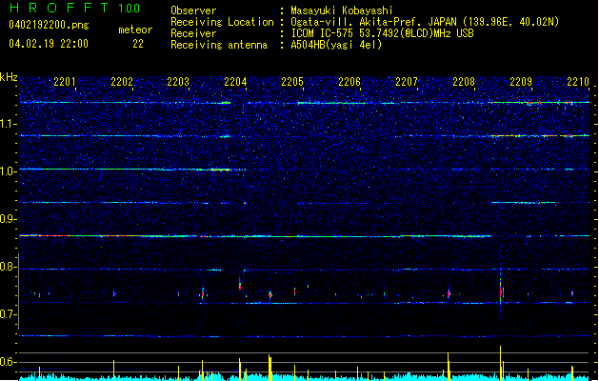This screenshot has width=599, height=381.
Task: Click the Observer label
Action: (193, 10)
